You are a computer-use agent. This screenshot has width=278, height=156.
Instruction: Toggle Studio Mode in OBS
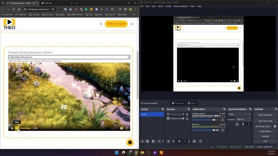pos(265,131)
